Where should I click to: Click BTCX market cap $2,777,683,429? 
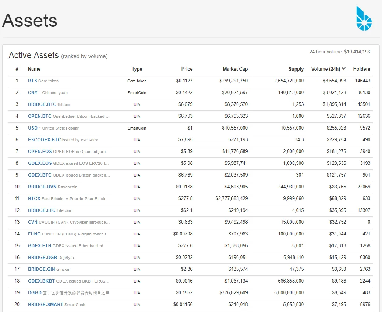pyautogui.click(x=232, y=199)
